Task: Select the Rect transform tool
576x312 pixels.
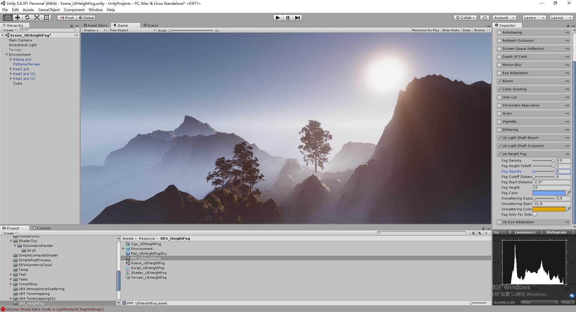Action: coord(46,17)
